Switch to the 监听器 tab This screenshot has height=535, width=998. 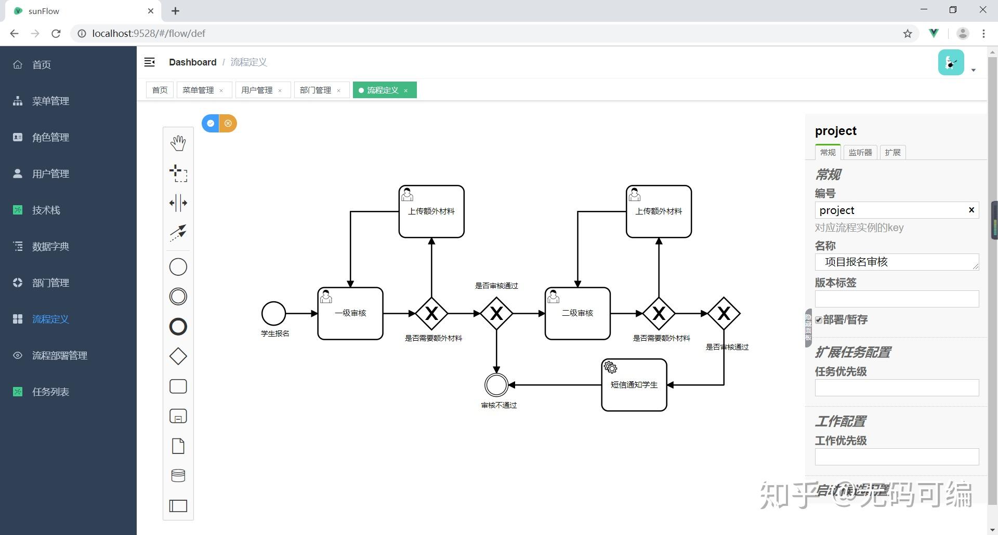(x=860, y=152)
